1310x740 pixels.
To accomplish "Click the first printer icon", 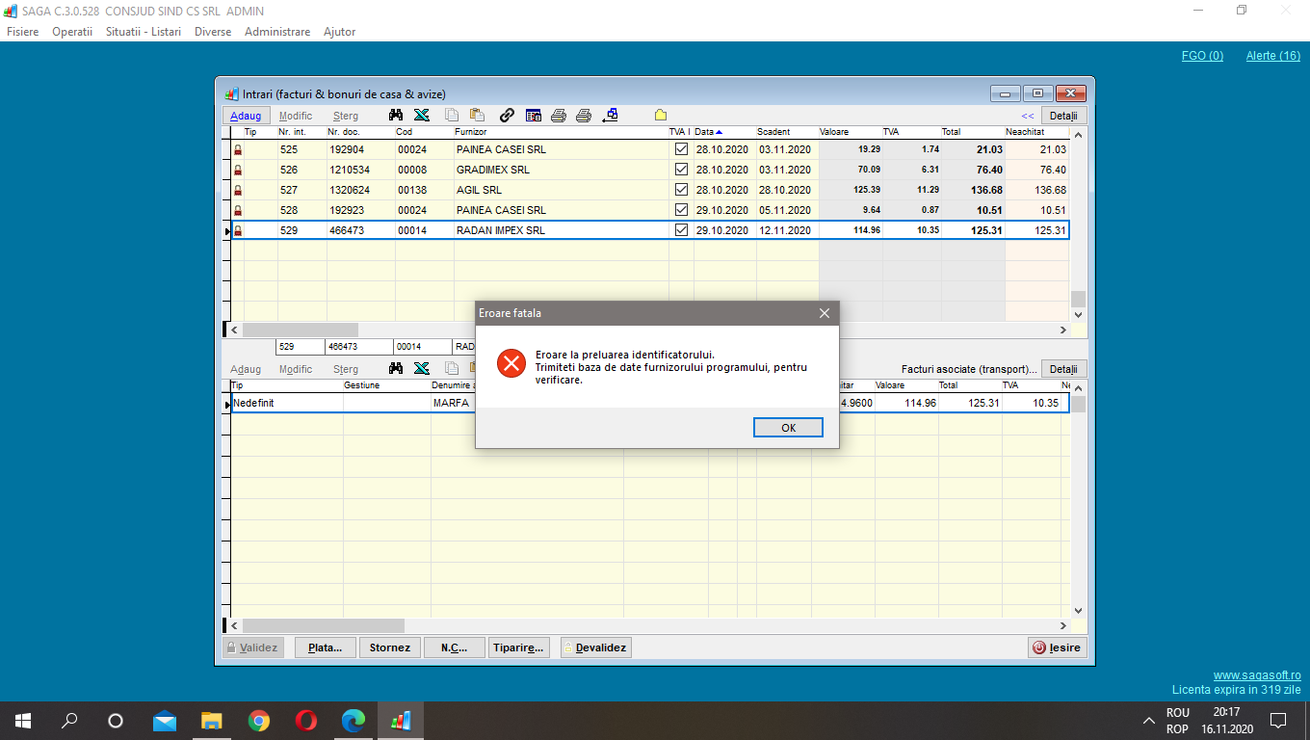I will (x=559, y=116).
